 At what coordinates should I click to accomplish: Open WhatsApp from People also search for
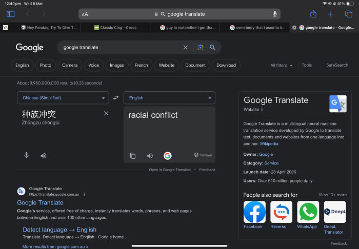click(308, 213)
